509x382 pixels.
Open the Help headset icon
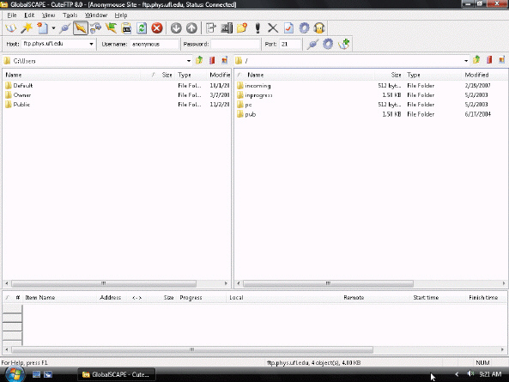point(319,28)
